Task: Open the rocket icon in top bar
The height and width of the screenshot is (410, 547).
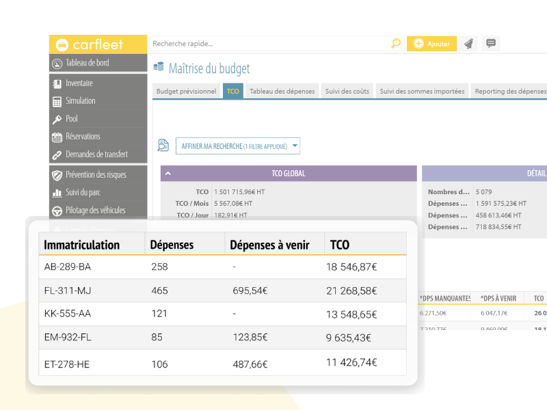Action: pyautogui.click(x=468, y=44)
